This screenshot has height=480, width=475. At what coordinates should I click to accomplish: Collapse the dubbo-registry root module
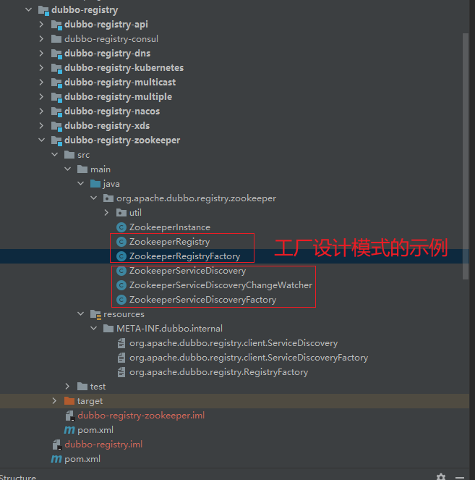(x=29, y=10)
